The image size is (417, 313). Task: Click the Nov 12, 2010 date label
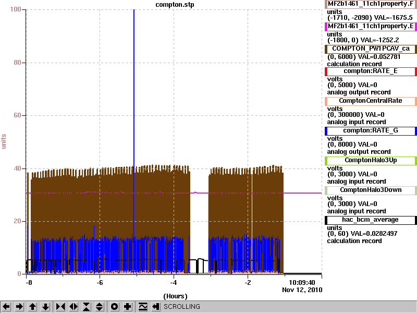[302, 290]
